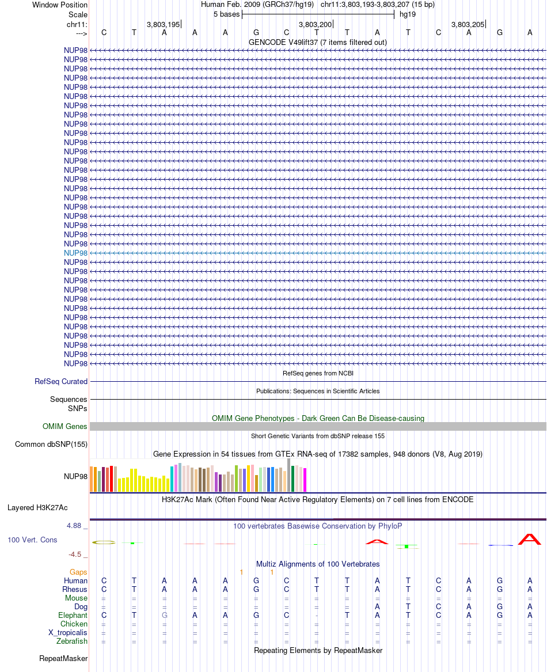The image size is (547, 672).
Task: Open Multiz Alignments of 100 Vertebrates title
Action: pos(318,564)
